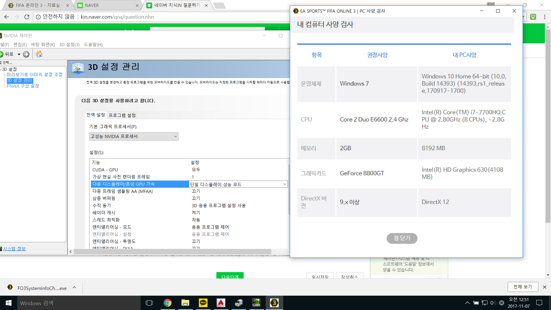The image size is (551, 310).
Task: Click the 다음단계 green button
Action: (230, 276)
